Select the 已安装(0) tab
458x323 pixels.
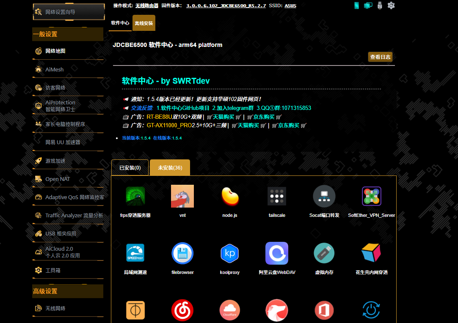(130, 168)
